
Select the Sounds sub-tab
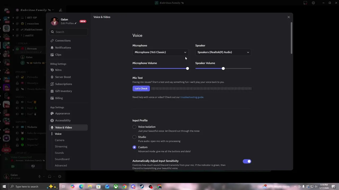[59, 153]
